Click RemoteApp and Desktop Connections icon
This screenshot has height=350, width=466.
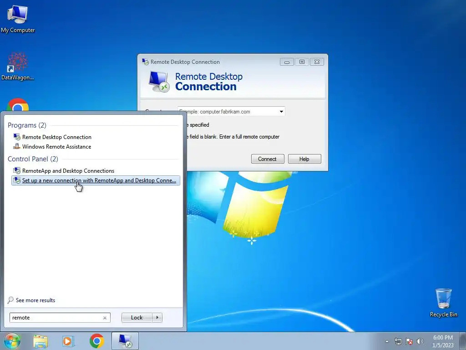tap(17, 170)
